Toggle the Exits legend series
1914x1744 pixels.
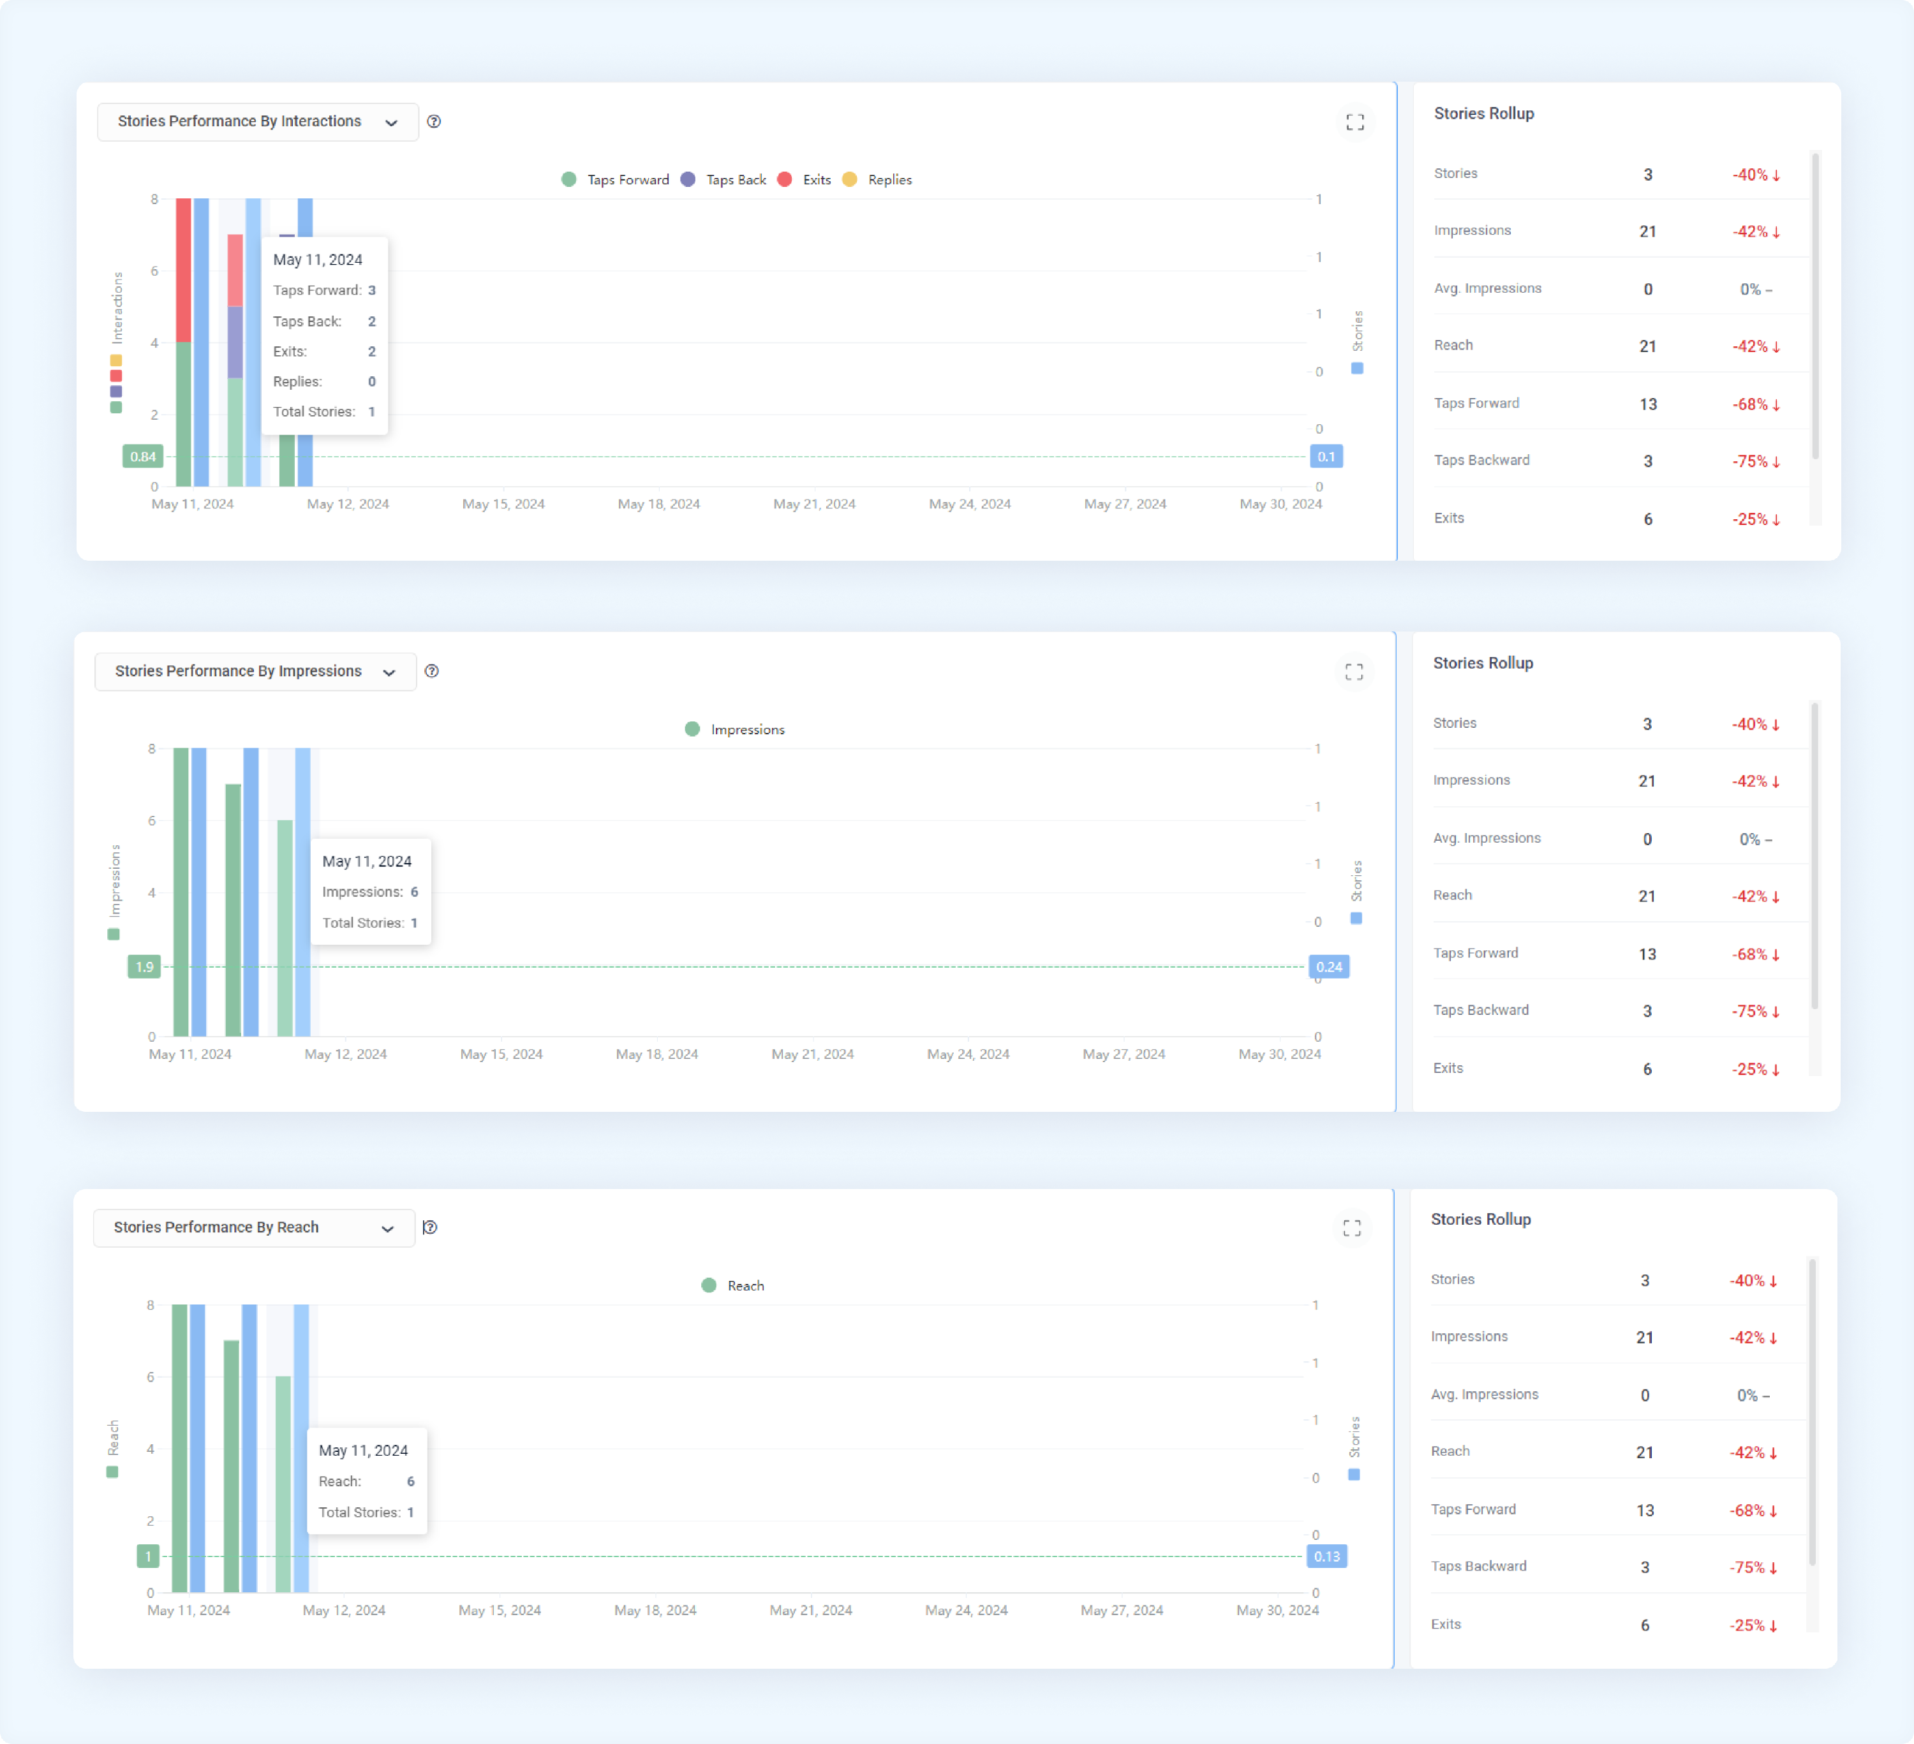pyautogui.click(x=804, y=179)
